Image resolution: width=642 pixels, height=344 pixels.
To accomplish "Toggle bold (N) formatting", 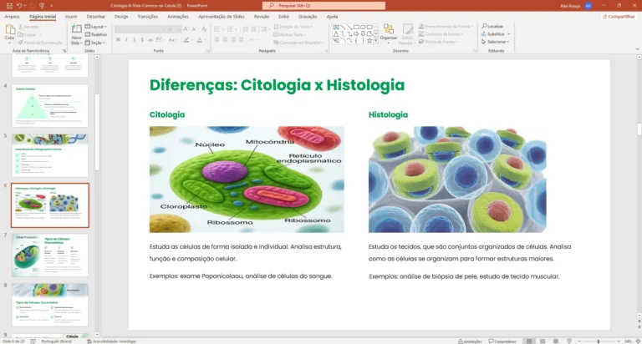I will click(x=119, y=40).
